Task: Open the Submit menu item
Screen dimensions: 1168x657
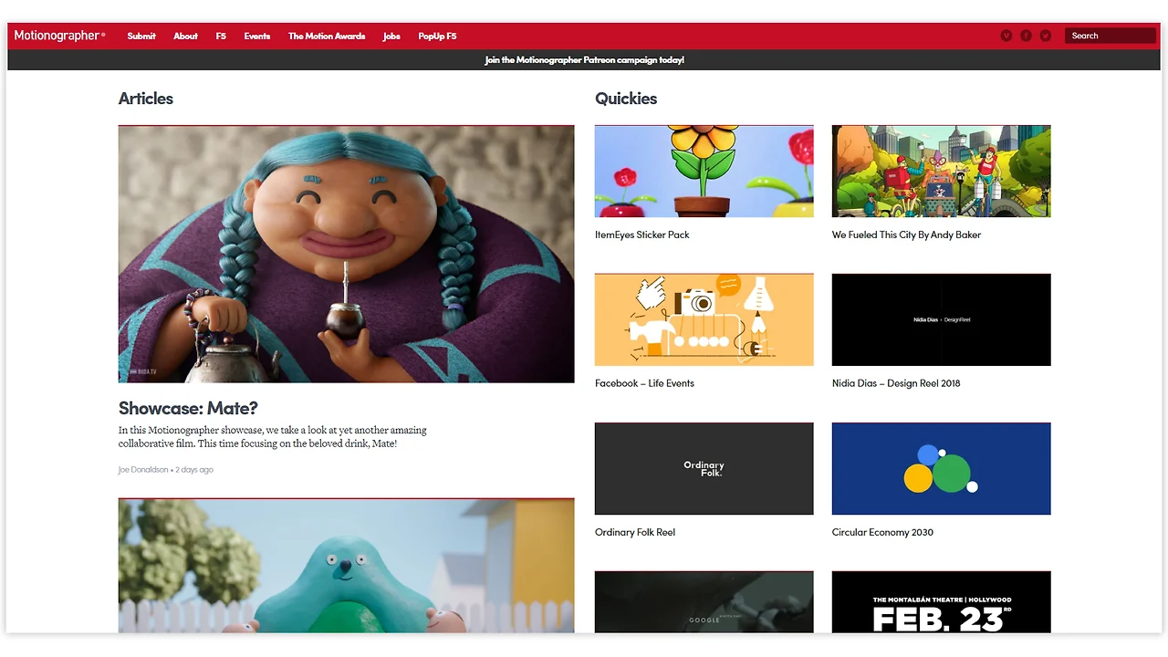Action: (141, 36)
